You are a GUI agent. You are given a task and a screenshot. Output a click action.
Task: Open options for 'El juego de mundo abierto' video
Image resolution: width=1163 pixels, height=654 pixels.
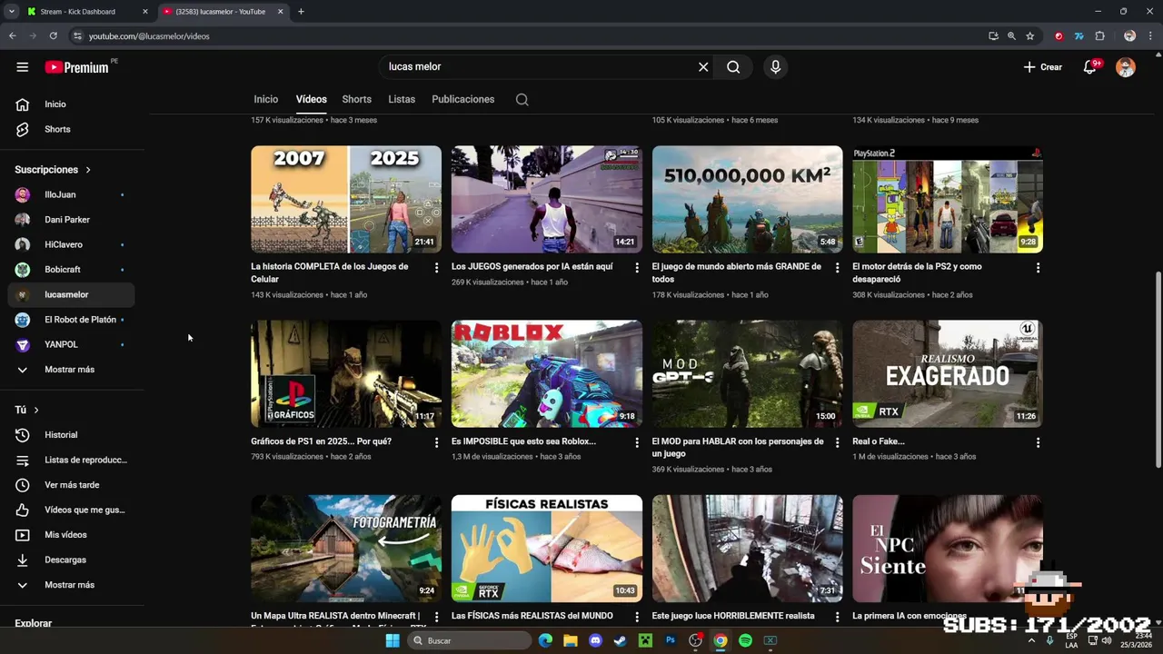click(838, 268)
